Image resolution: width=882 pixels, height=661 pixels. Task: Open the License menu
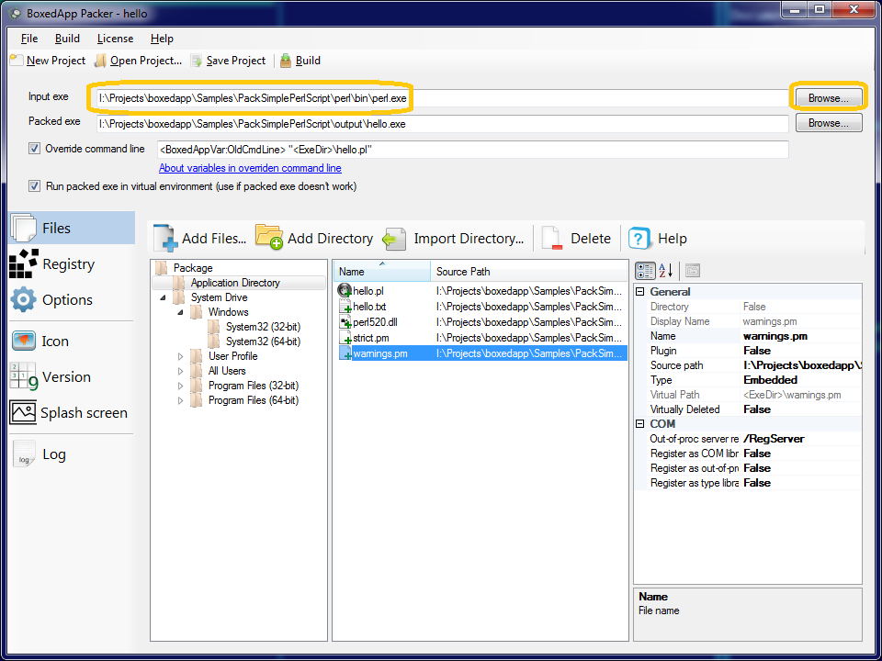115,39
